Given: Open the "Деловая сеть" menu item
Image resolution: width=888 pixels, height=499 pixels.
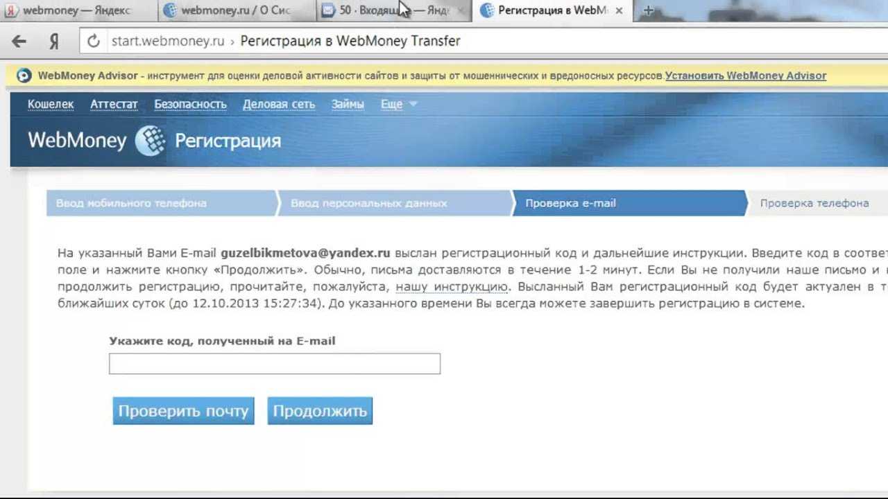Looking at the screenshot, I should coord(279,104).
